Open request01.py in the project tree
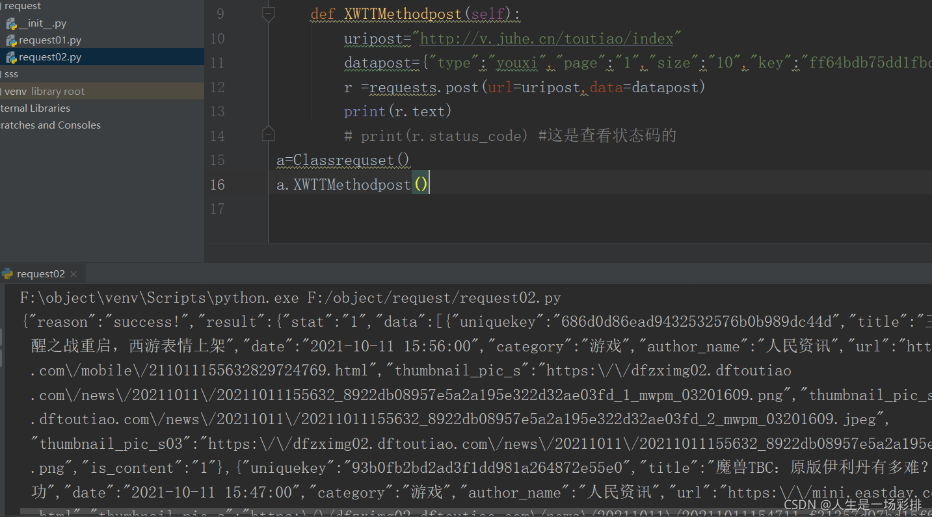The width and height of the screenshot is (932, 517). click(x=50, y=40)
